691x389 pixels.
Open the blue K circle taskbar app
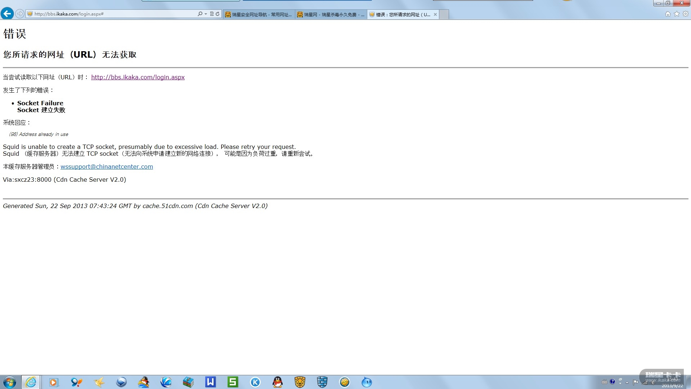click(x=255, y=382)
